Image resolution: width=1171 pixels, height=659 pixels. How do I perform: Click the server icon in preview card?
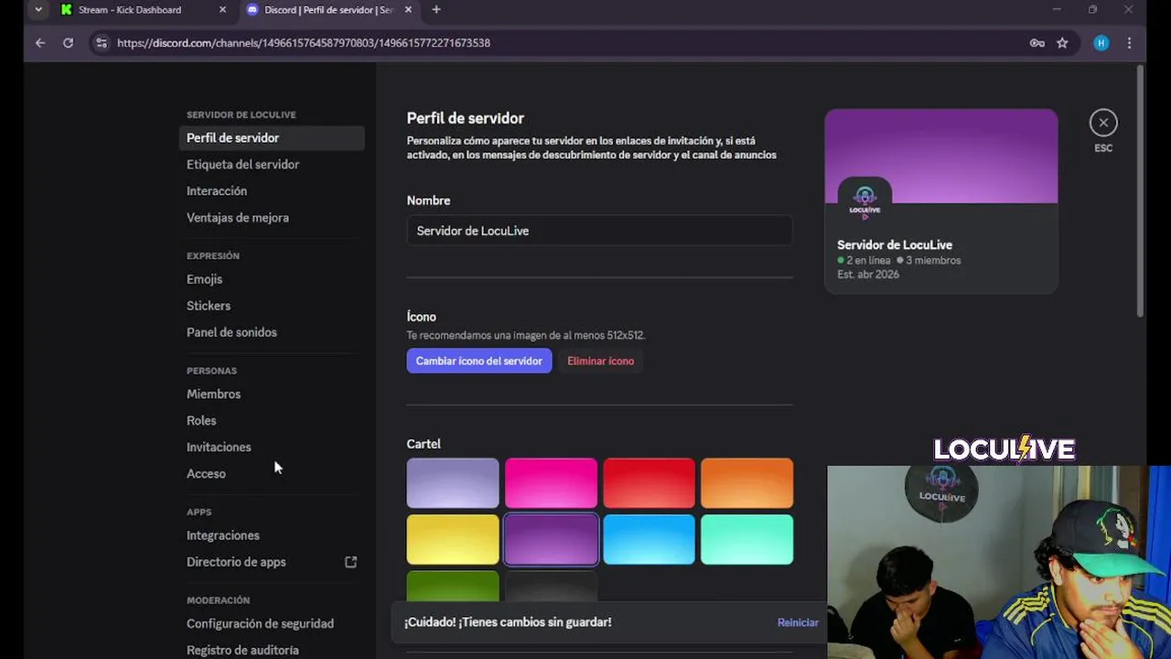click(865, 202)
